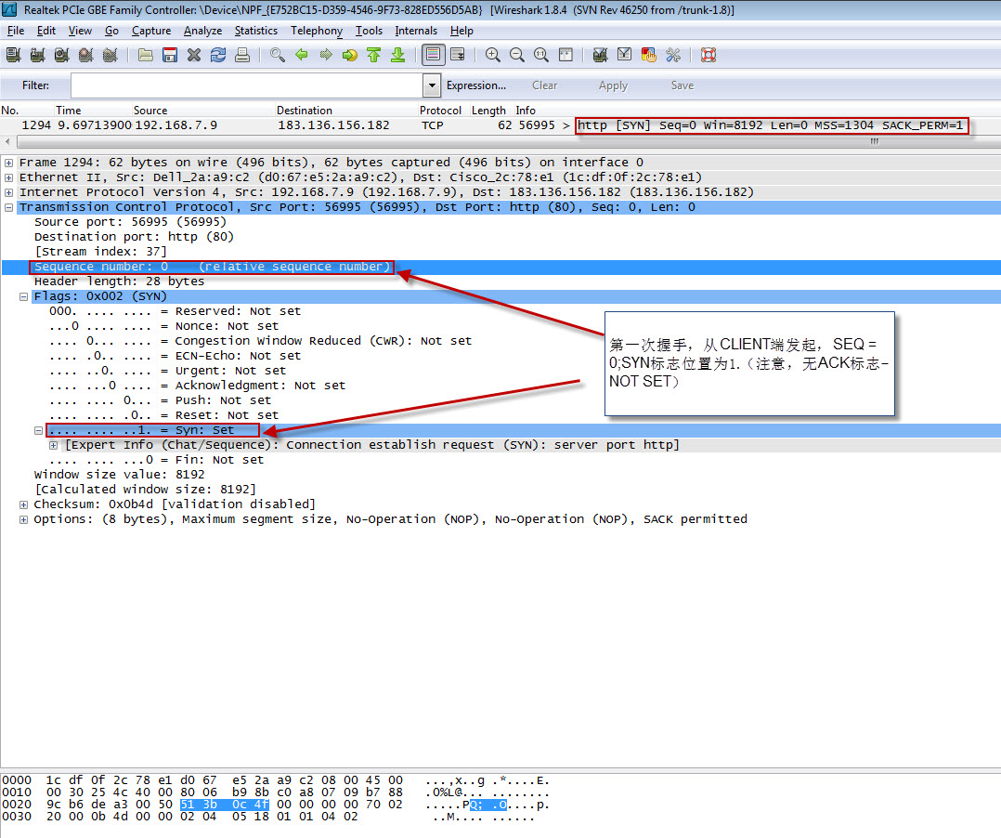Screen dimensions: 1001x838
Task: Expand the Expert Info (Chat/Sequence) node
Action: [54, 445]
